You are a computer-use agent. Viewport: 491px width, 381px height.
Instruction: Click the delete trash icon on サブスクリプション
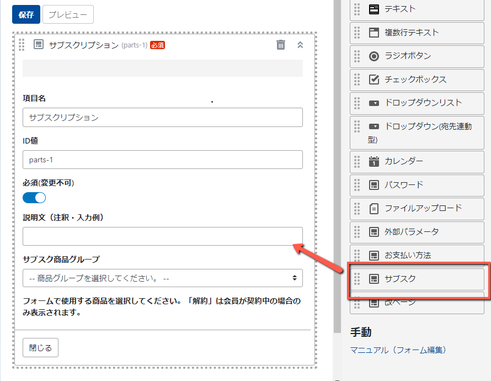pyautogui.click(x=281, y=45)
